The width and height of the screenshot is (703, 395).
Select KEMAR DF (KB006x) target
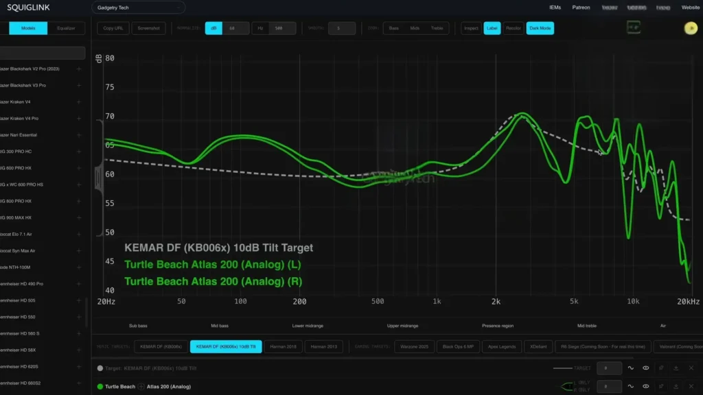coord(161,346)
